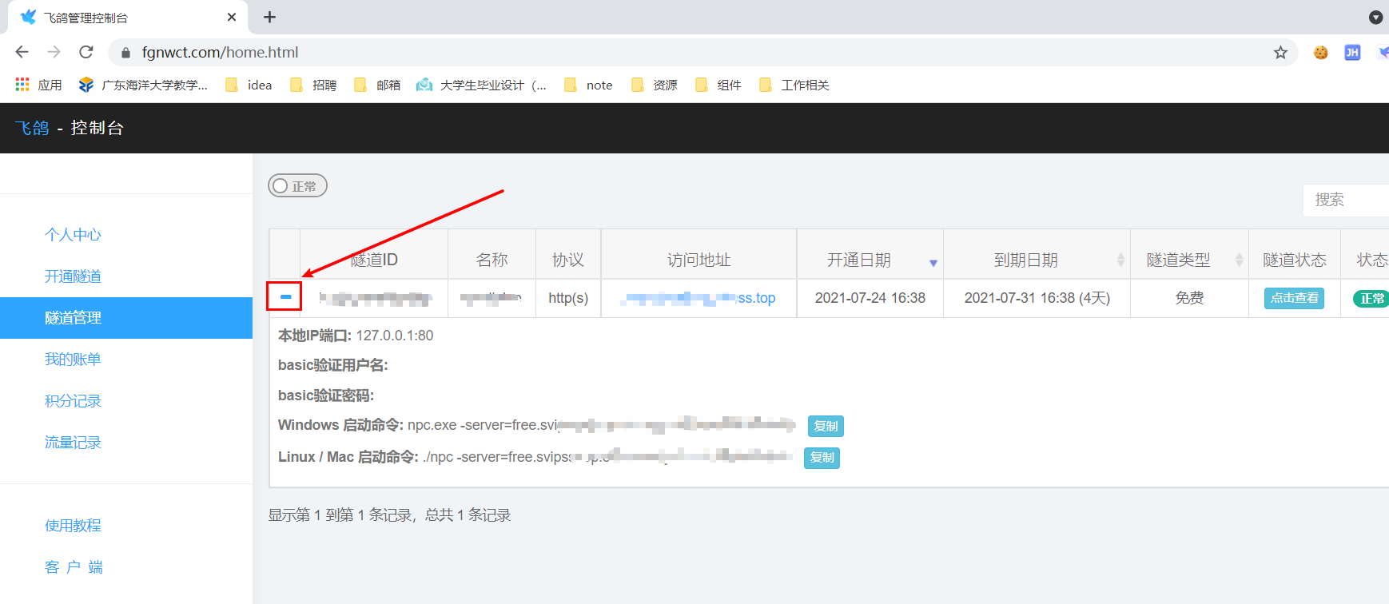Click 点击查看 tunnel status button
Image resolution: width=1389 pixels, height=604 pixels.
click(x=1294, y=298)
